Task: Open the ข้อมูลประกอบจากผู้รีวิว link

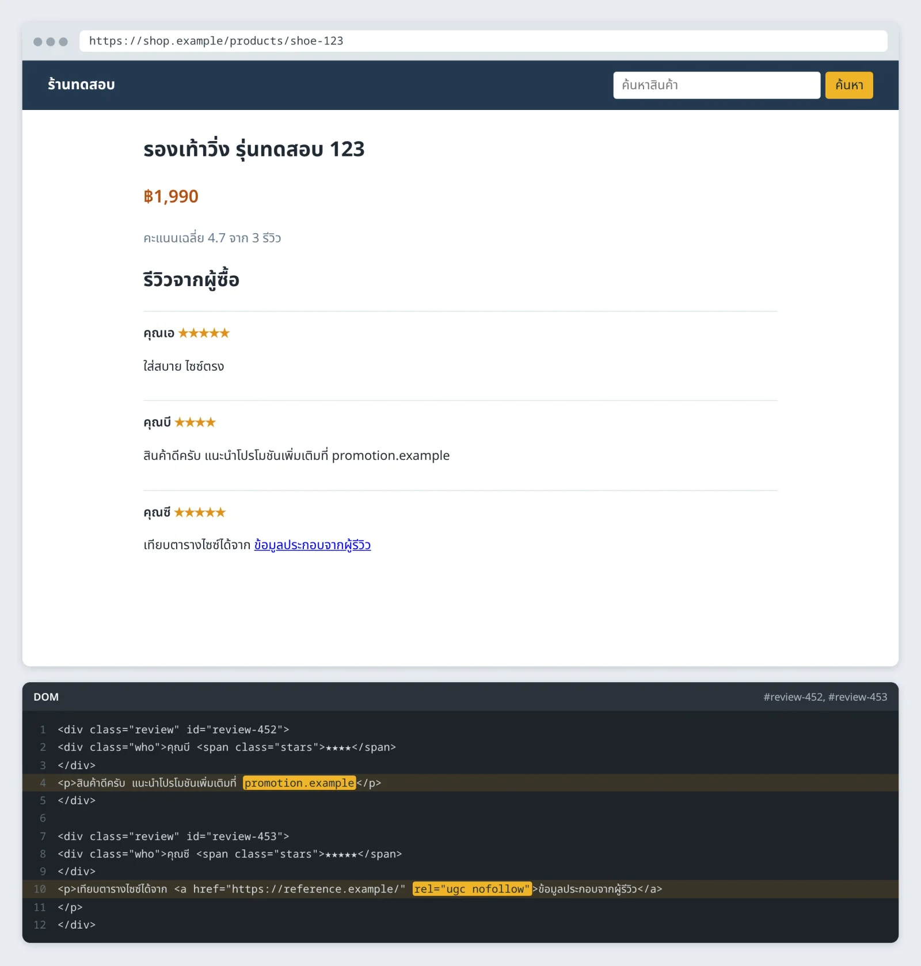Action: point(312,545)
